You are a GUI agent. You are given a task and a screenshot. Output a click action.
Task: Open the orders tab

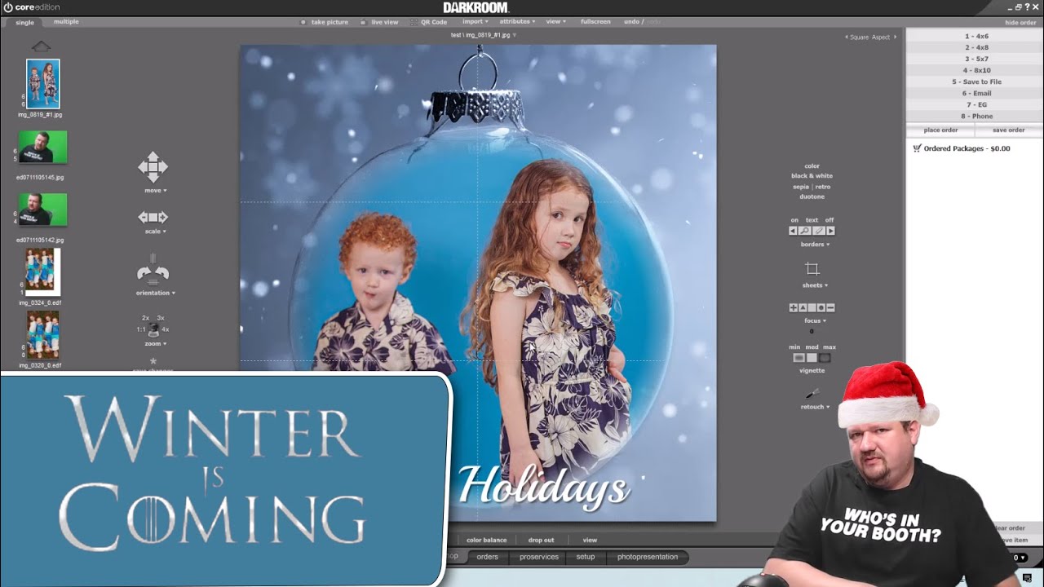pos(487,557)
